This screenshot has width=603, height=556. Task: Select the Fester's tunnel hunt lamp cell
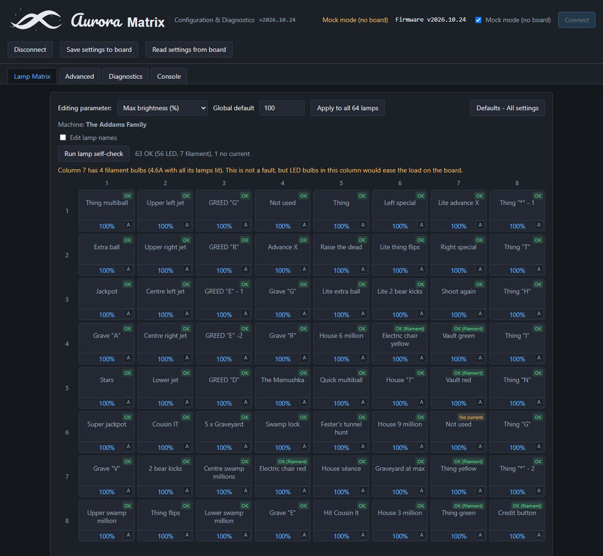(341, 432)
